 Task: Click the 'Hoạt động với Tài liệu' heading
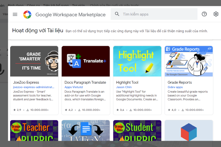tap(38, 31)
